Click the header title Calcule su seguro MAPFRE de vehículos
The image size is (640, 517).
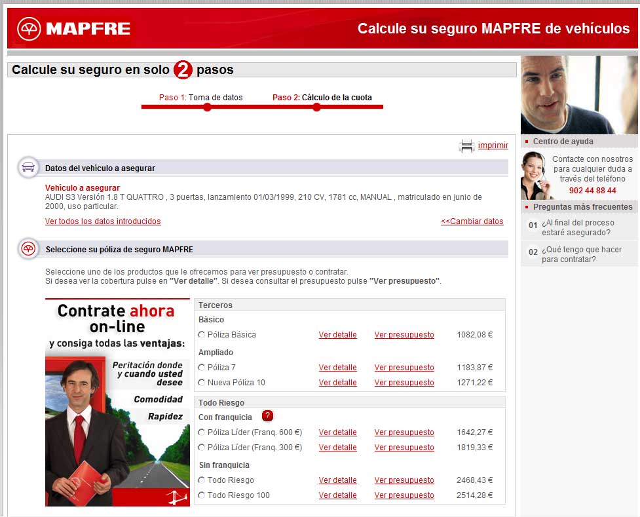(493, 29)
